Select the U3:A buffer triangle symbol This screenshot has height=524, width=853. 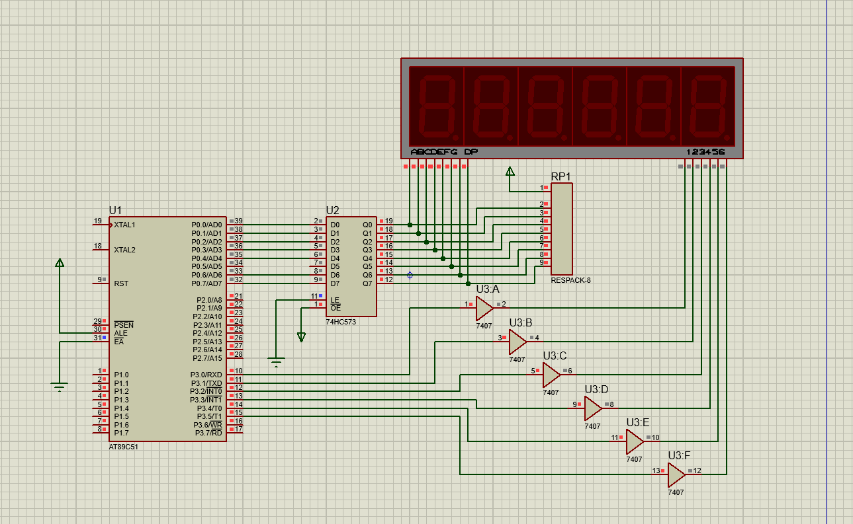(484, 309)
